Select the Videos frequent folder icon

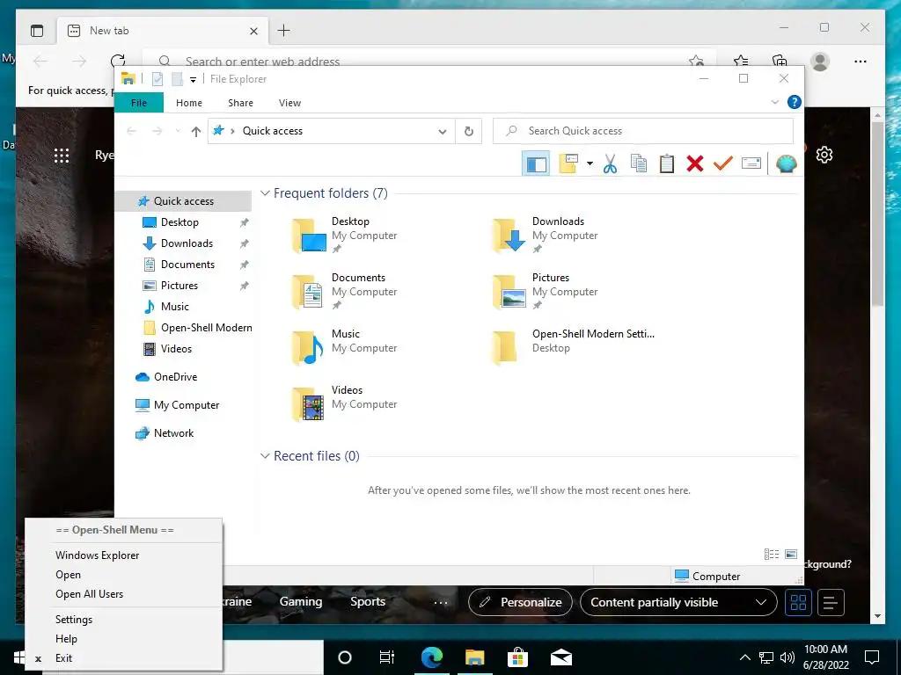(308, 404)
